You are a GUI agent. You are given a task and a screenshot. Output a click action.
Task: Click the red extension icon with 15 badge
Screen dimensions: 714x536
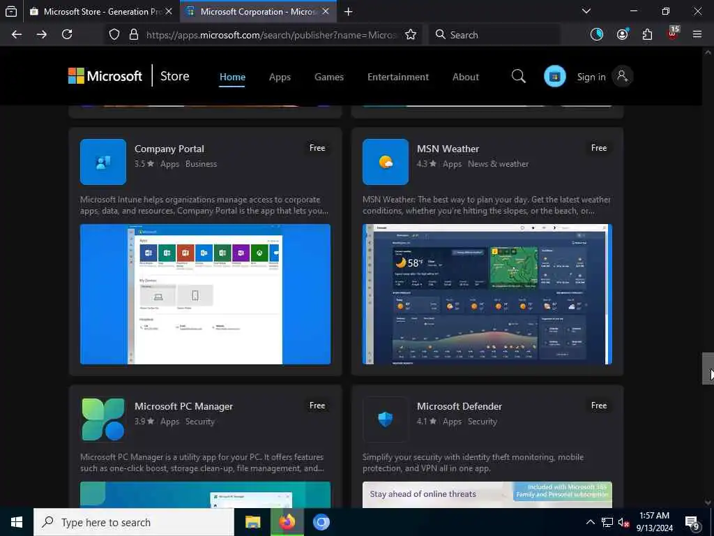tap(673, 33)
